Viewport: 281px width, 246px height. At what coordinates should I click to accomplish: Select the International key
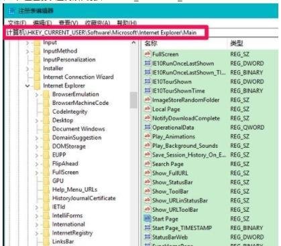point(68,224)
